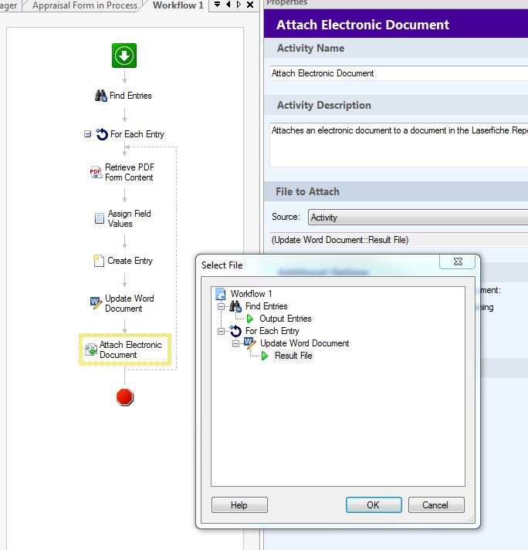Select Result File in the tree

coord(293,356)
